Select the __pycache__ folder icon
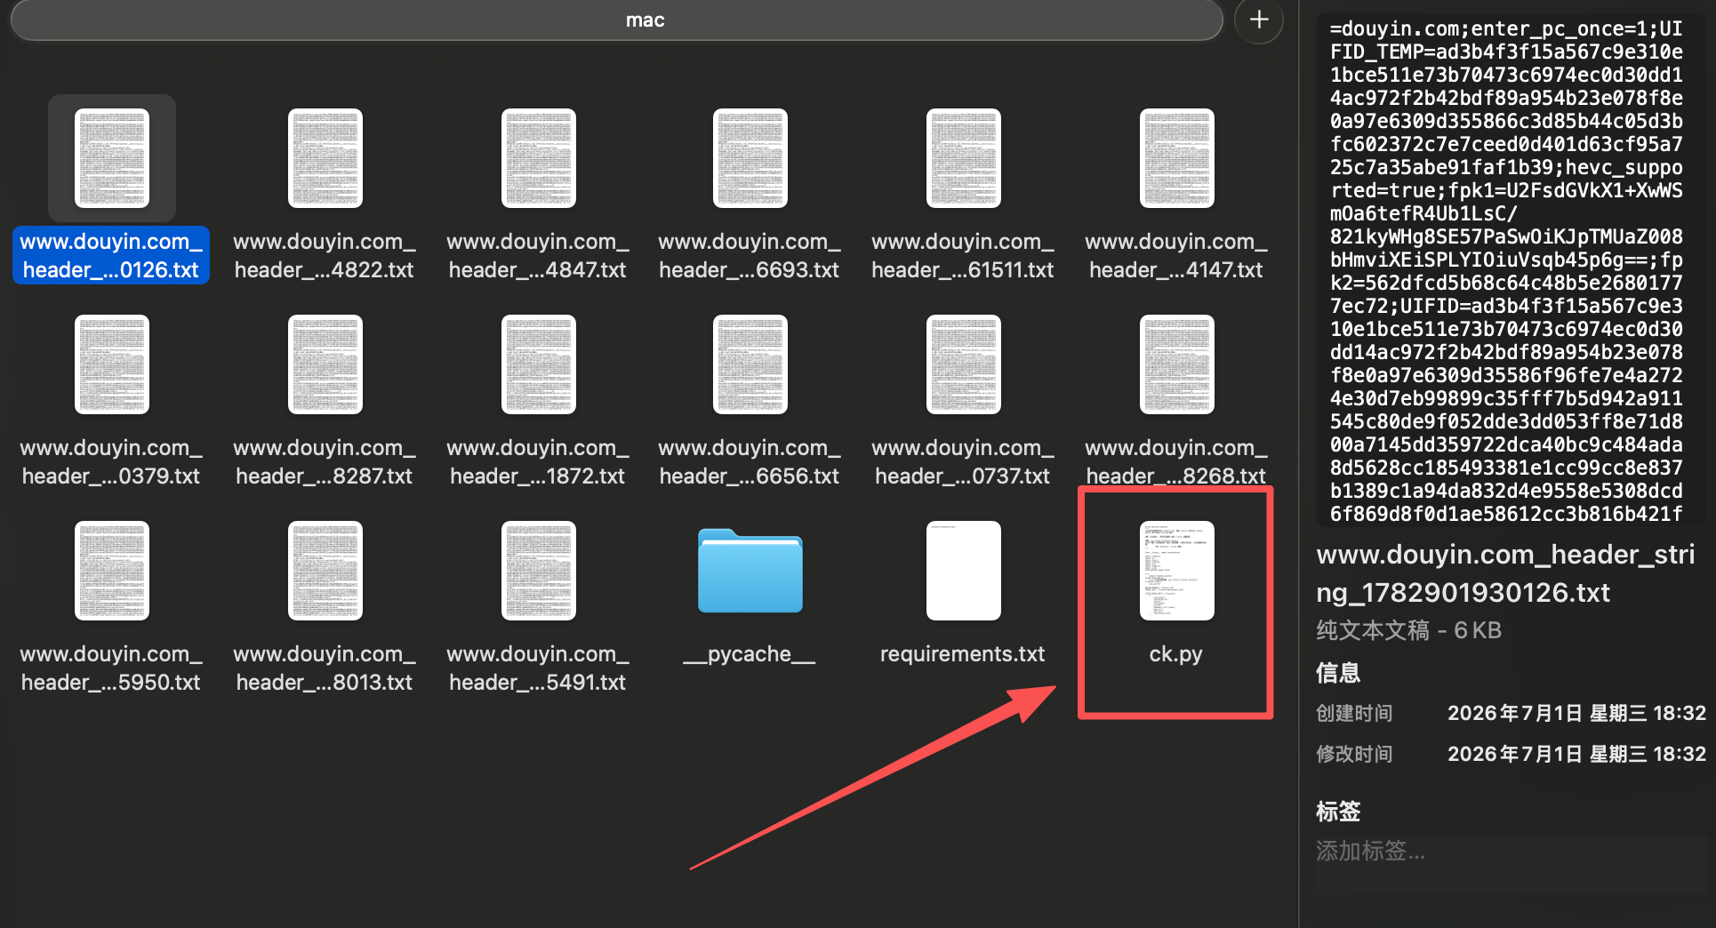Screen dimensions: 1716x928 tap(750, 571)
